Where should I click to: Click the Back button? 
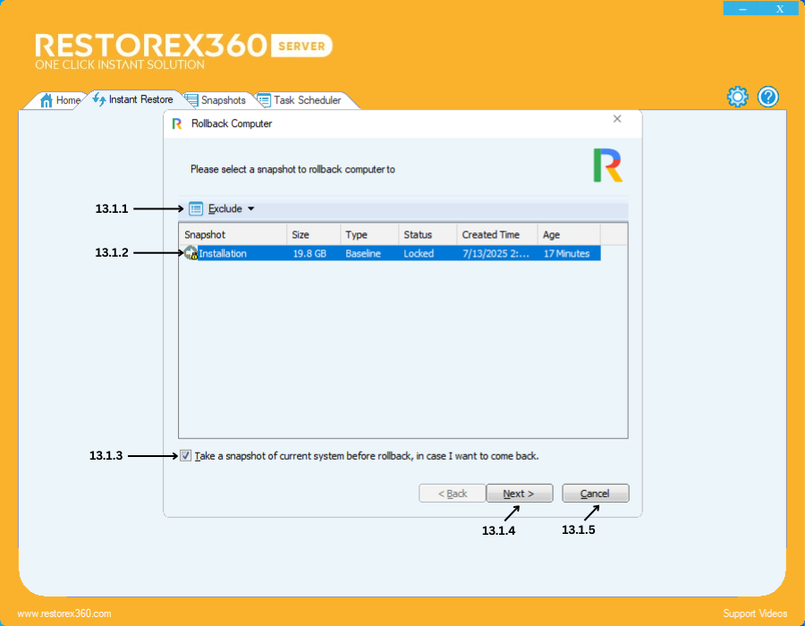[453, 493]
